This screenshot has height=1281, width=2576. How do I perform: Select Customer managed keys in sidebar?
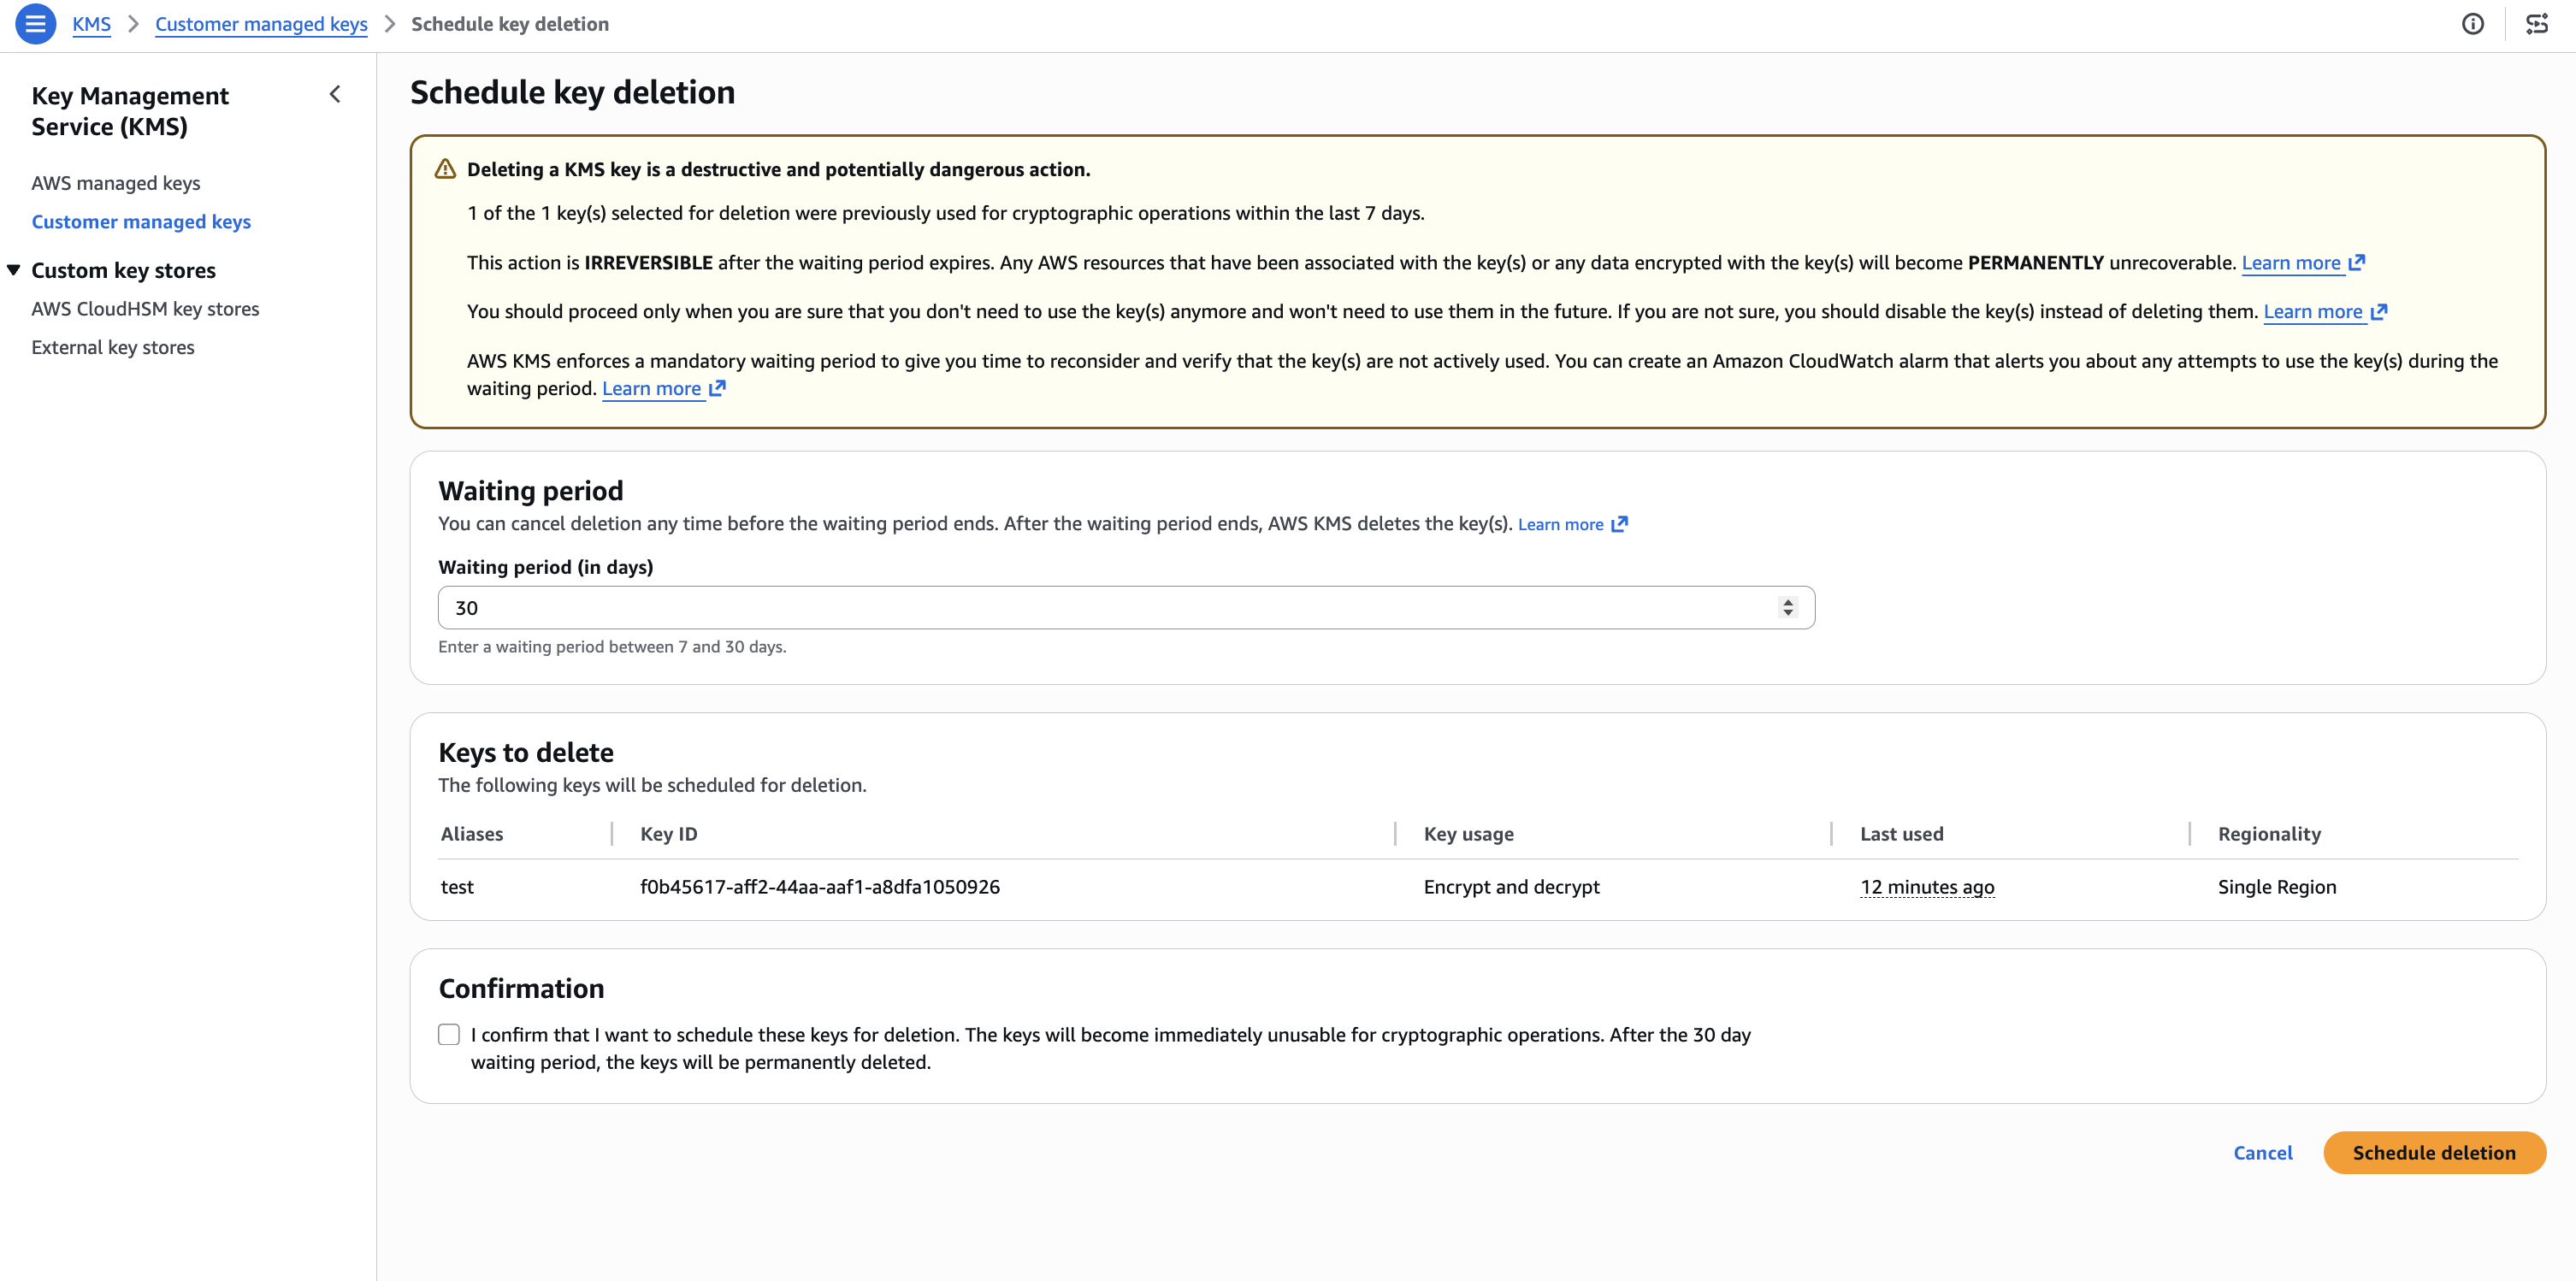click(141, 221)
